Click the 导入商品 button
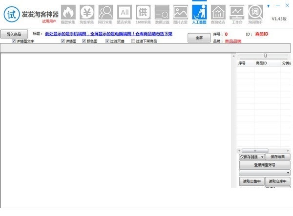 point(14,34)
